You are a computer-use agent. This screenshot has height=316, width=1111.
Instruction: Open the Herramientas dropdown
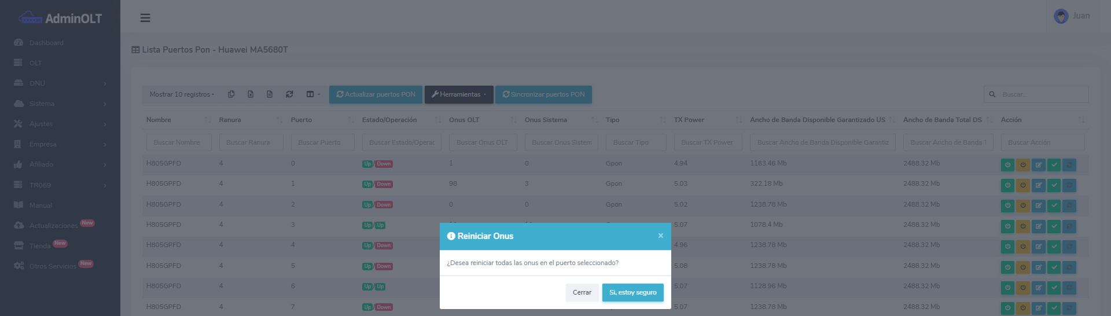459,94
